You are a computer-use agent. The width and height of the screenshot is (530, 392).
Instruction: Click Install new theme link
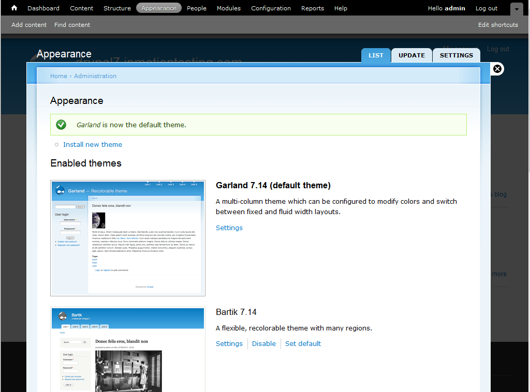(x=93, y=144)
